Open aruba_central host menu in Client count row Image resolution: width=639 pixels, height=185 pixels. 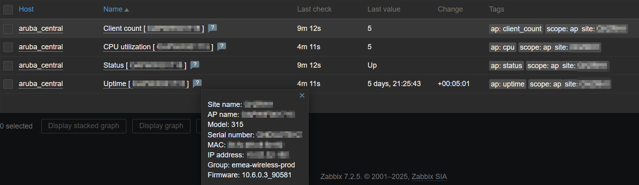[x=40, y=28]
